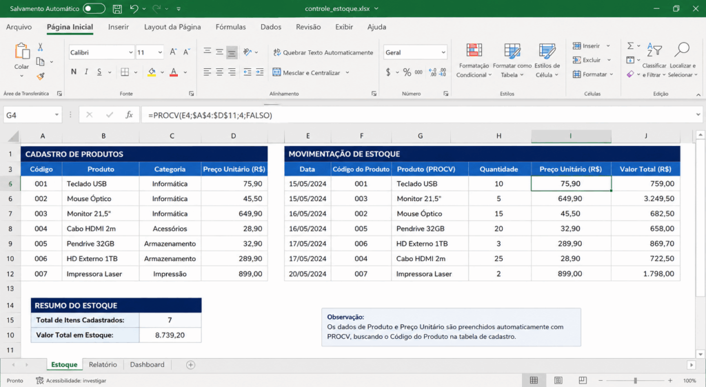Click the text orientation icon
Screen dimensions: 706x387
[x=248, y=52]
